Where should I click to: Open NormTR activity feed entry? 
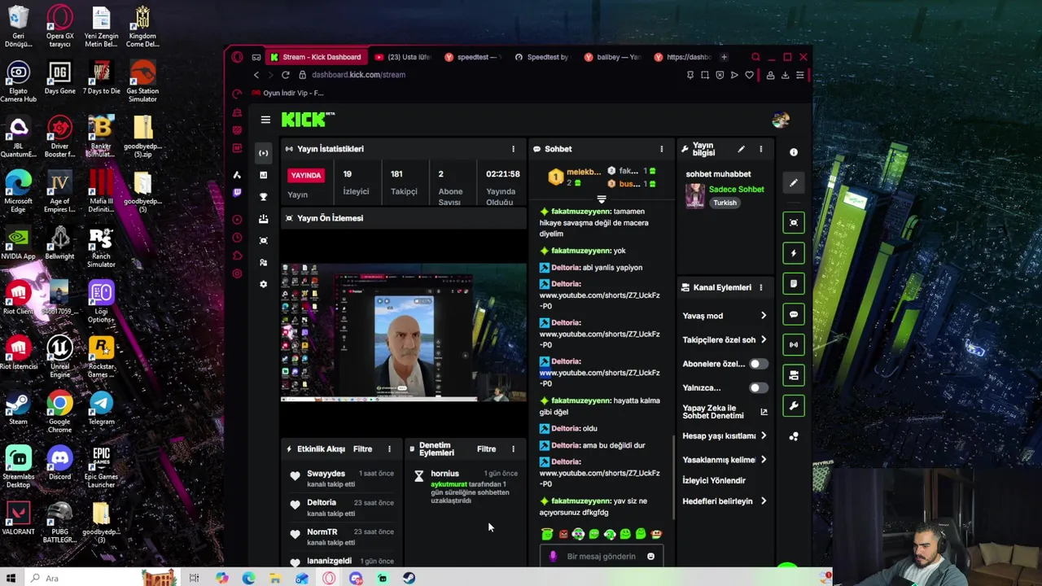[322, 532]
